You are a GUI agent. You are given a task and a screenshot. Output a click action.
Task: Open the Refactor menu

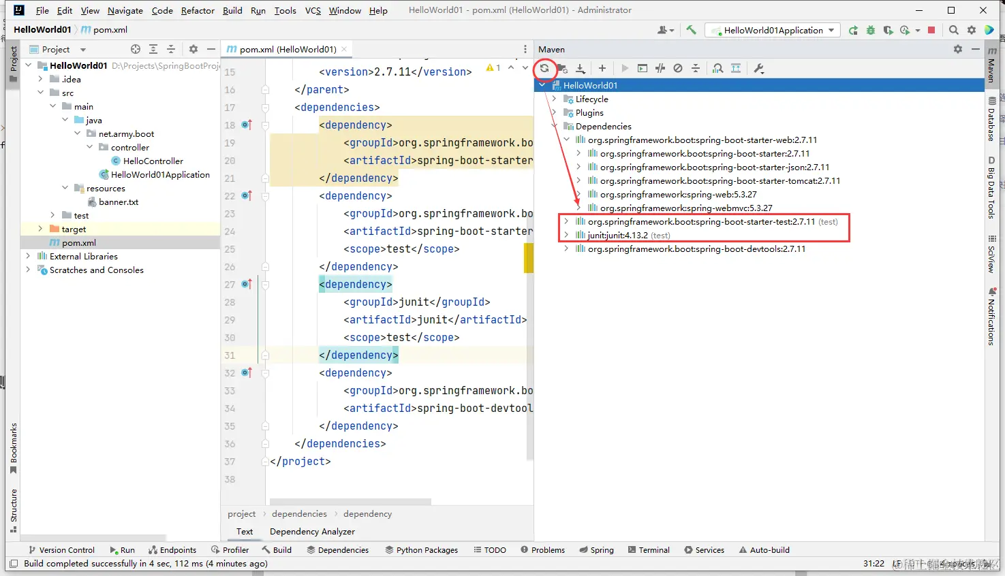point(198,10)
